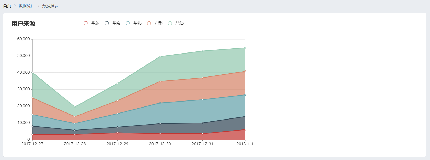Image resolution: width=430 pixels, height=160 pixels.
Task: Toggle the 其他 legend series
Action: [175, 23]
